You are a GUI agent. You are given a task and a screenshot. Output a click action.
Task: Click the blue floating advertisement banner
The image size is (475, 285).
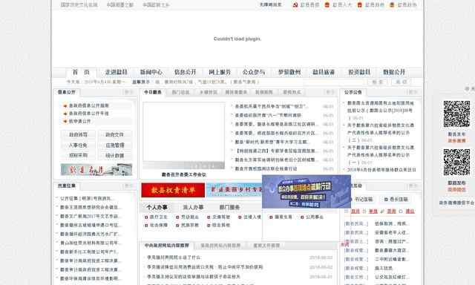pos(307,191)
